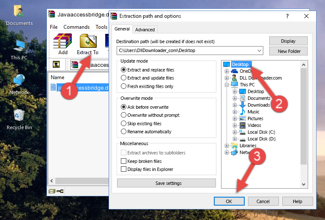The width and height of the screenshot is (325, 220).
Task: Click WinRAR file list scroll-left arrow
Action: tap(52, 181)
